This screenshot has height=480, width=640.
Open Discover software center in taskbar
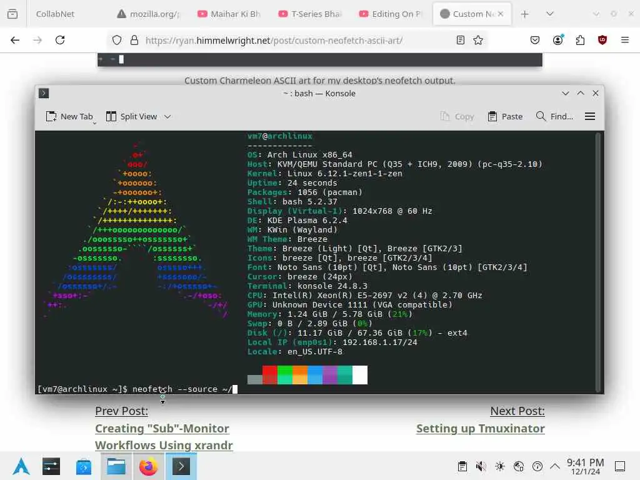click(84, 466)
